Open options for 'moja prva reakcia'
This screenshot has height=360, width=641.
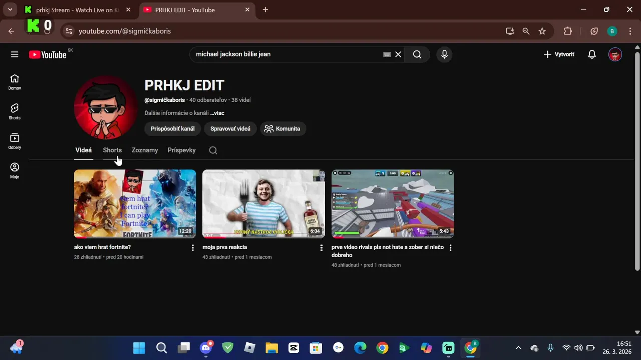tap(322, 248)
